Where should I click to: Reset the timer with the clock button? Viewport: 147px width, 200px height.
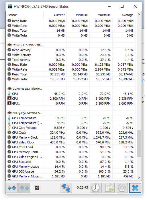tap(96, 188)
